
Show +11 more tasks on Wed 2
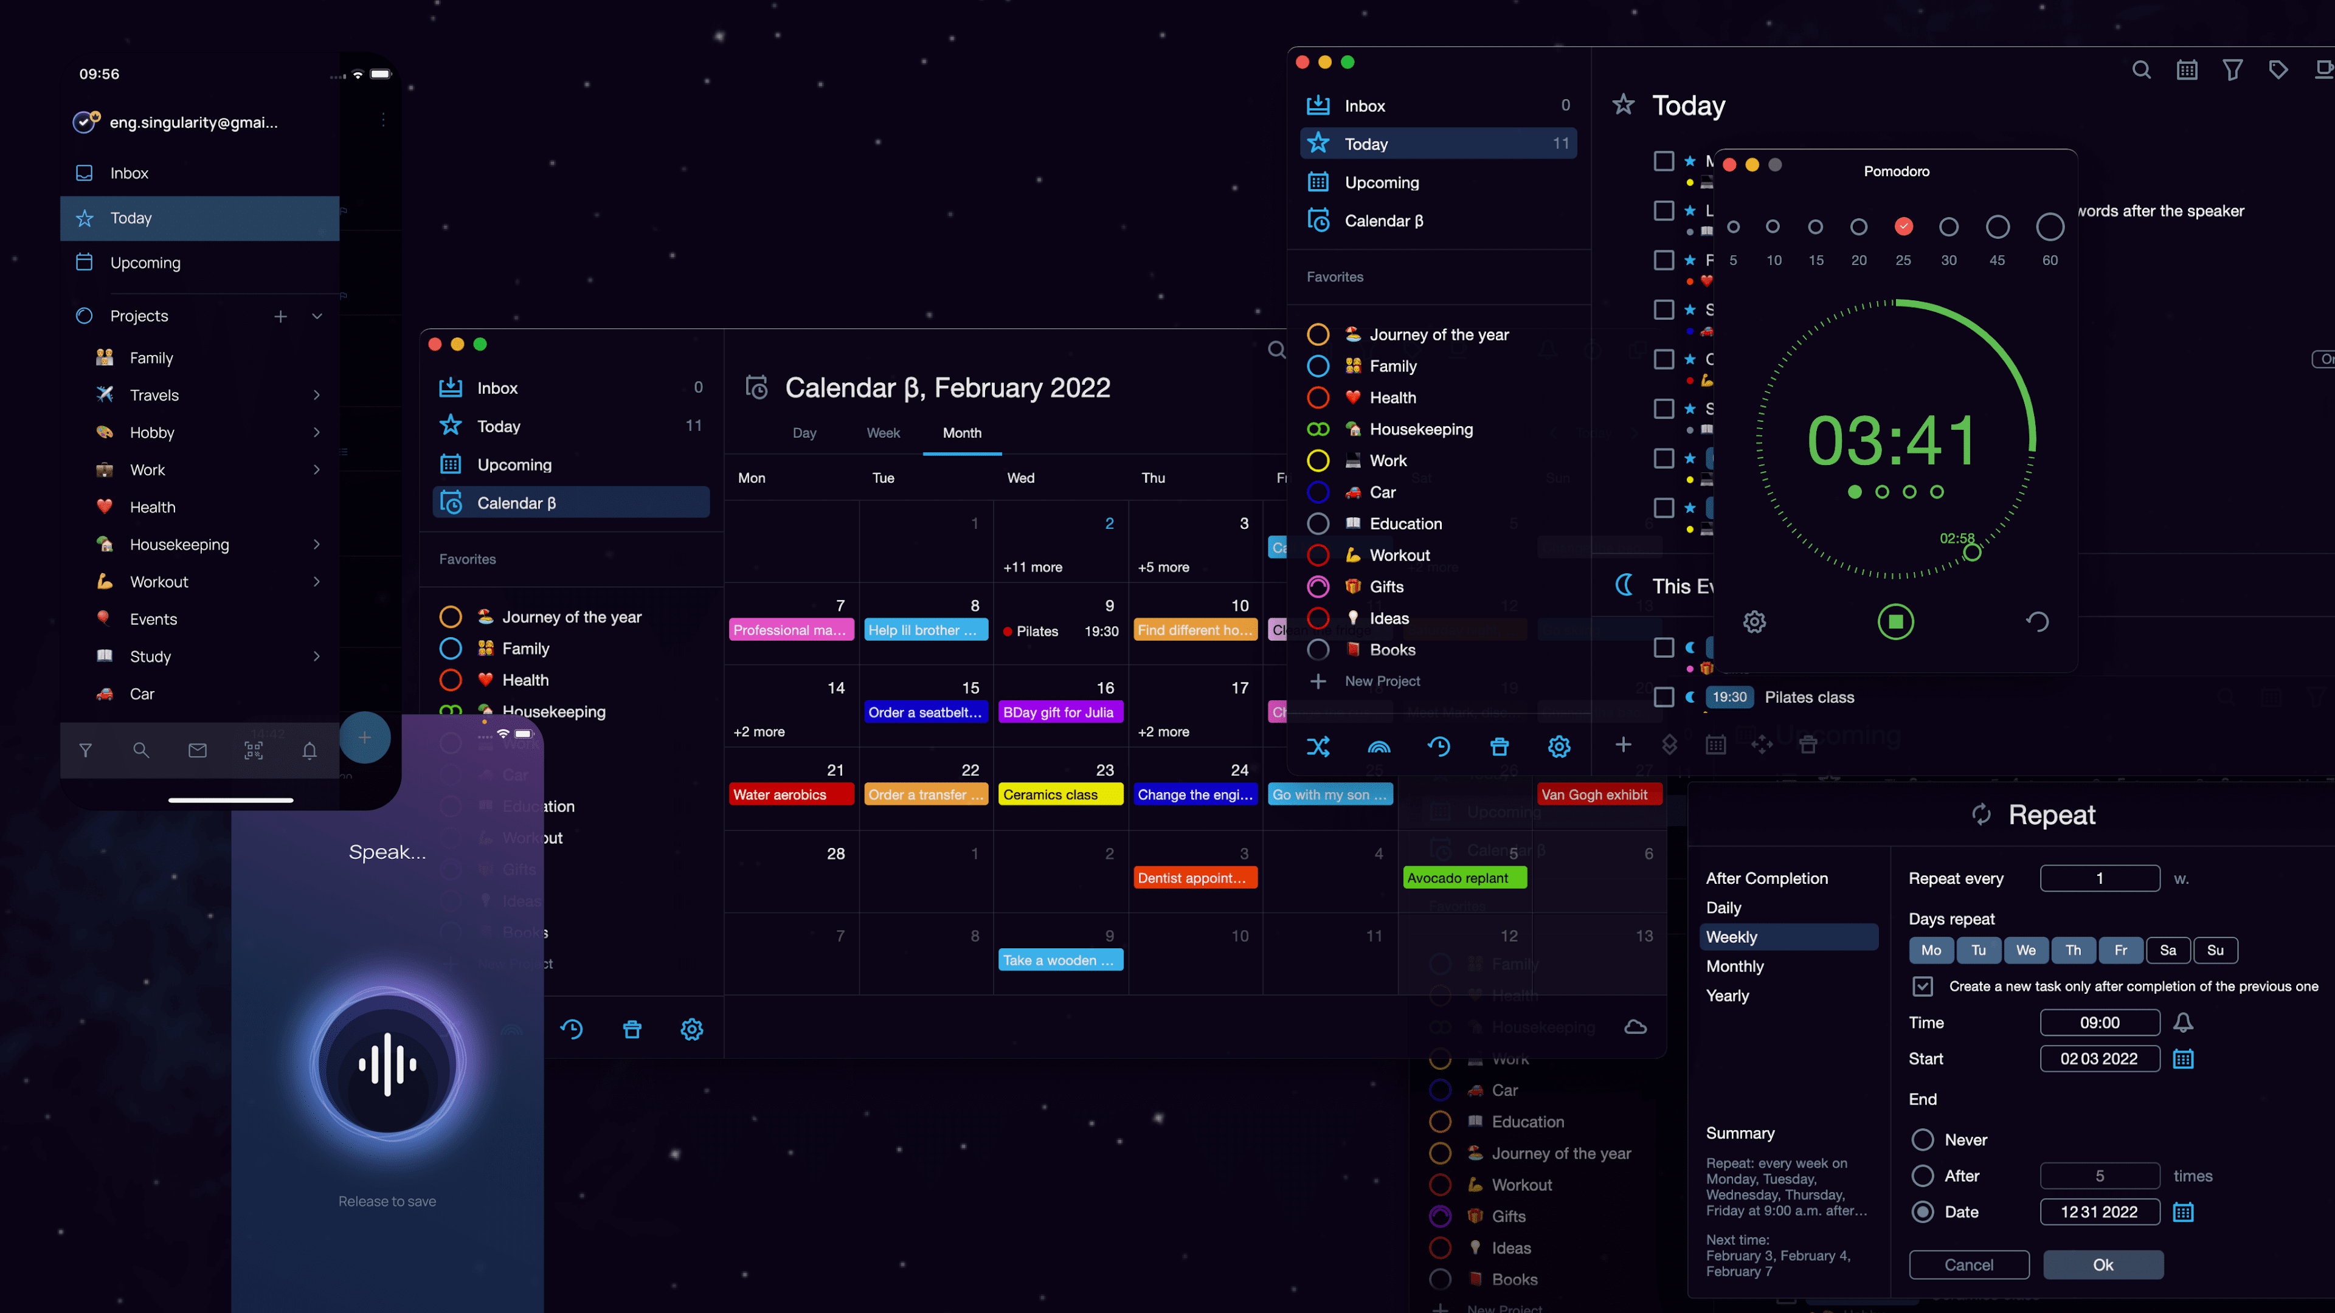pos(1033,567)
